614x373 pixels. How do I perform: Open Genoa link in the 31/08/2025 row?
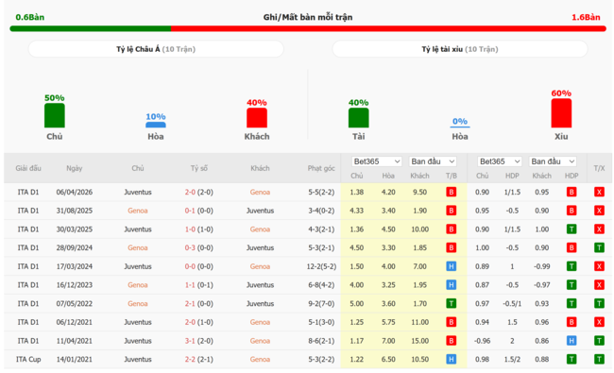[x=138, y=211]
